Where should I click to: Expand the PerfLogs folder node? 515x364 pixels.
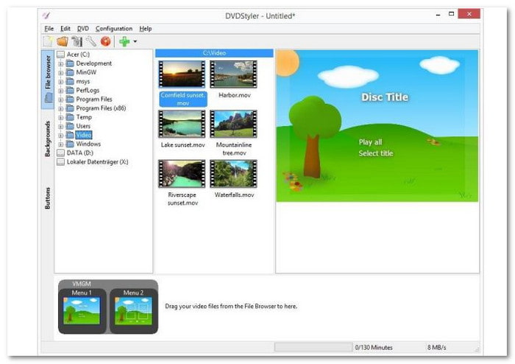point(61,91)
